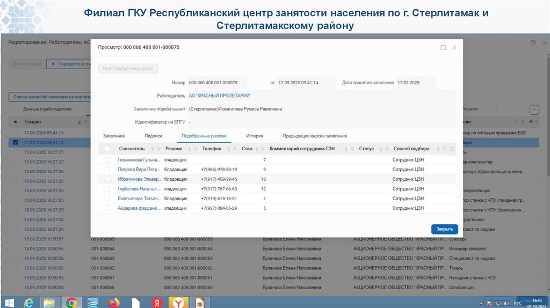Filter the Резюме column
Image resolution: width=550 pixels, height=308 pixels.
196,149
